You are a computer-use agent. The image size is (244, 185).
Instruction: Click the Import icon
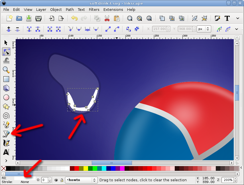52,18
